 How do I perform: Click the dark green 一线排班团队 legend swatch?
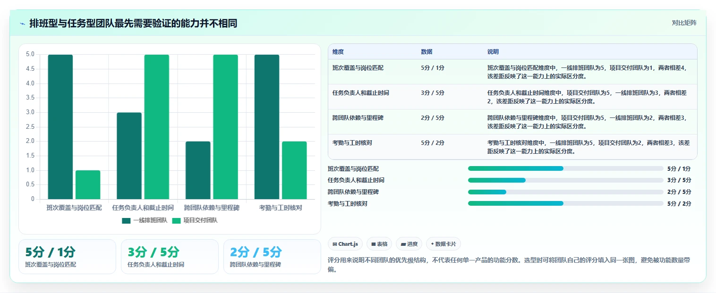click(126, 220)
